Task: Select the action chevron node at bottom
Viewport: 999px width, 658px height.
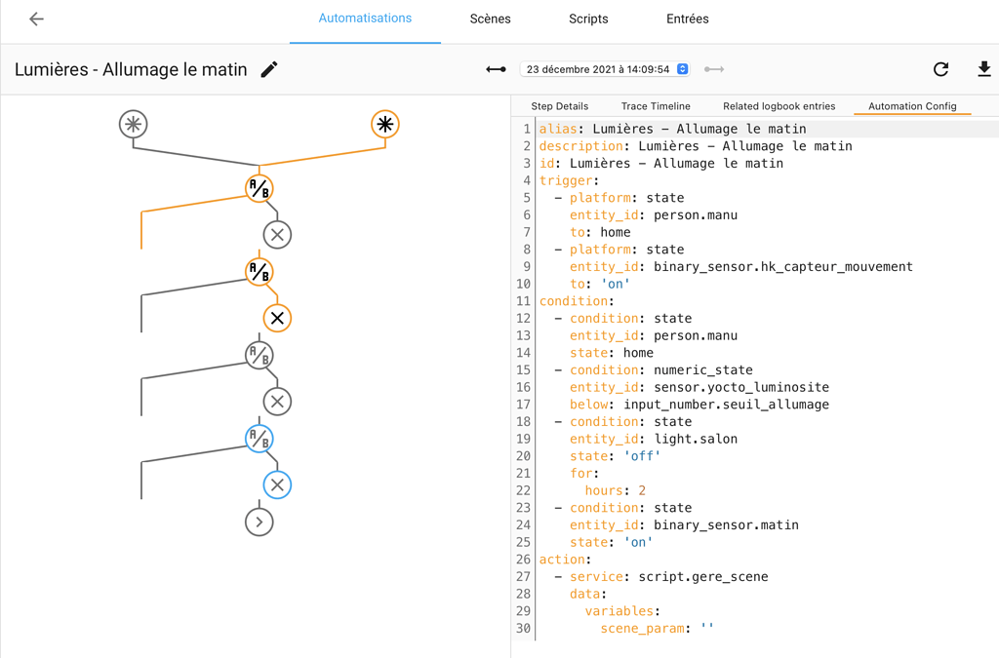Action: [x=259, y=523]
